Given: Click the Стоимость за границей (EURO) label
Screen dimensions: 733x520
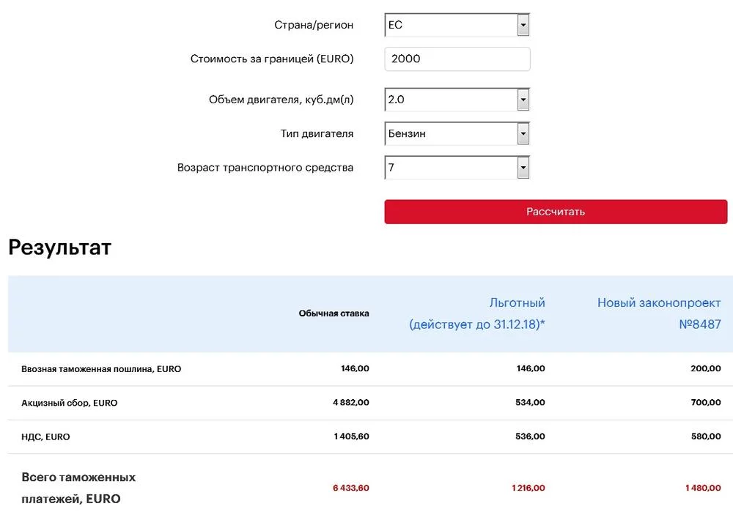Looking at the screenshot, I should [x=272, y=59].
